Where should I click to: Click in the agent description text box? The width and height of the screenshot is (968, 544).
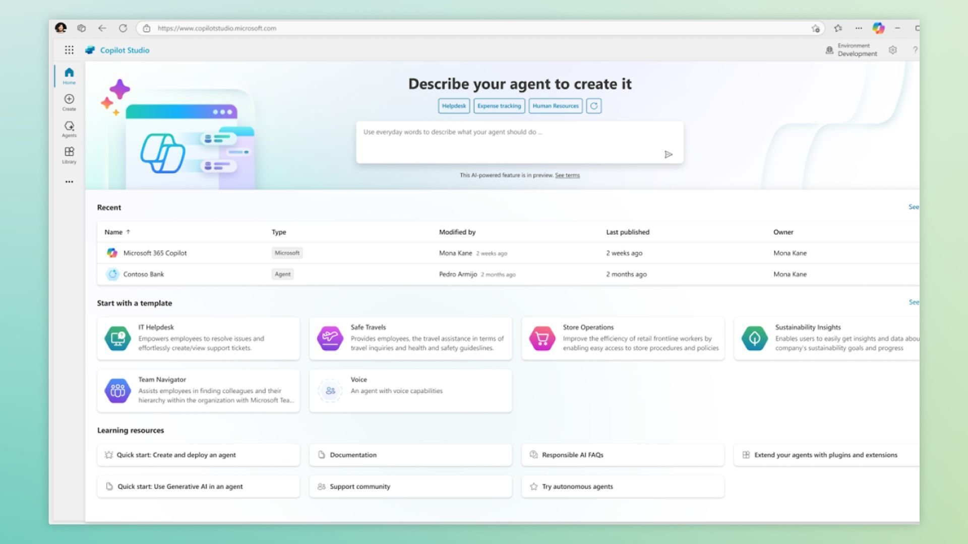[x=520, y=142]
